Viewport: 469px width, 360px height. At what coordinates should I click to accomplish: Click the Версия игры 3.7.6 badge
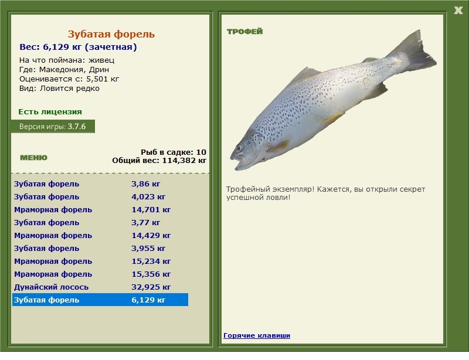coord(53,126)
